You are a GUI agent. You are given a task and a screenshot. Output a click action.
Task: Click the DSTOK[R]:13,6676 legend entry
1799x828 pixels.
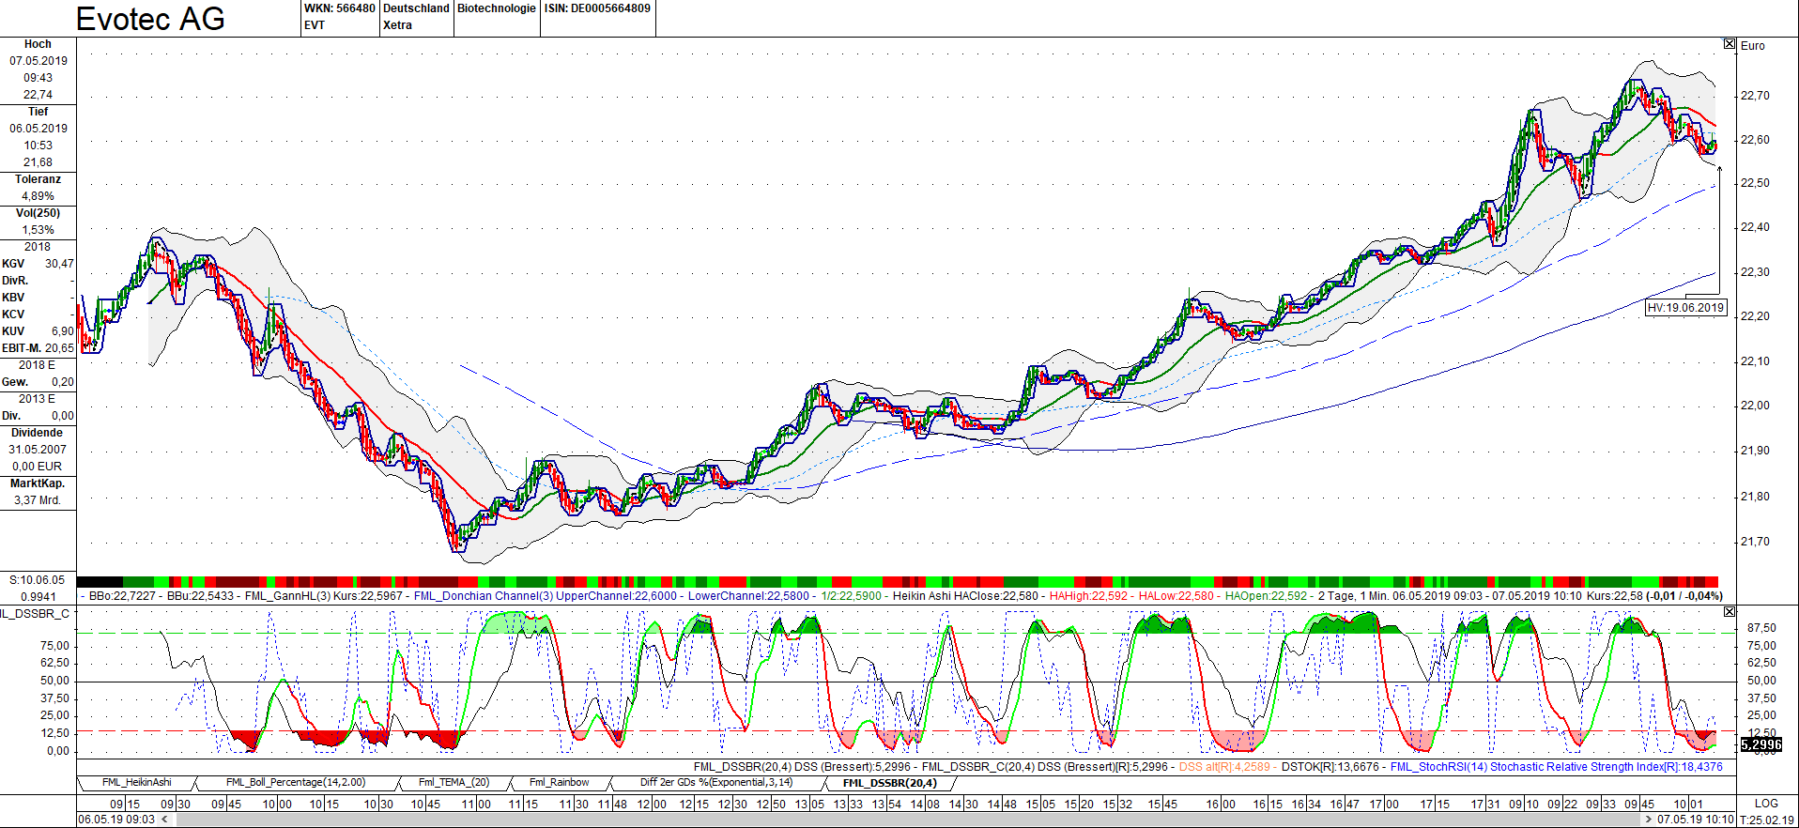[1330, 767]
